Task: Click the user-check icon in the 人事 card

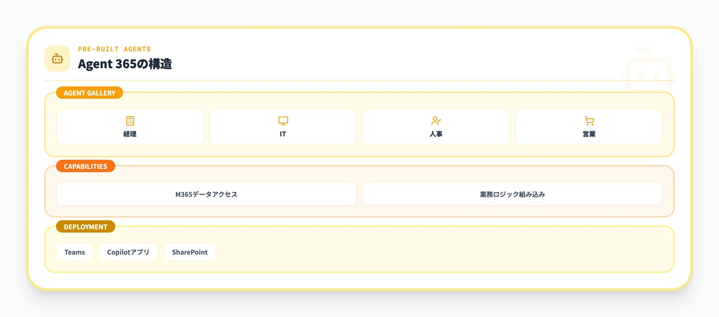Action: coord(436,121)
